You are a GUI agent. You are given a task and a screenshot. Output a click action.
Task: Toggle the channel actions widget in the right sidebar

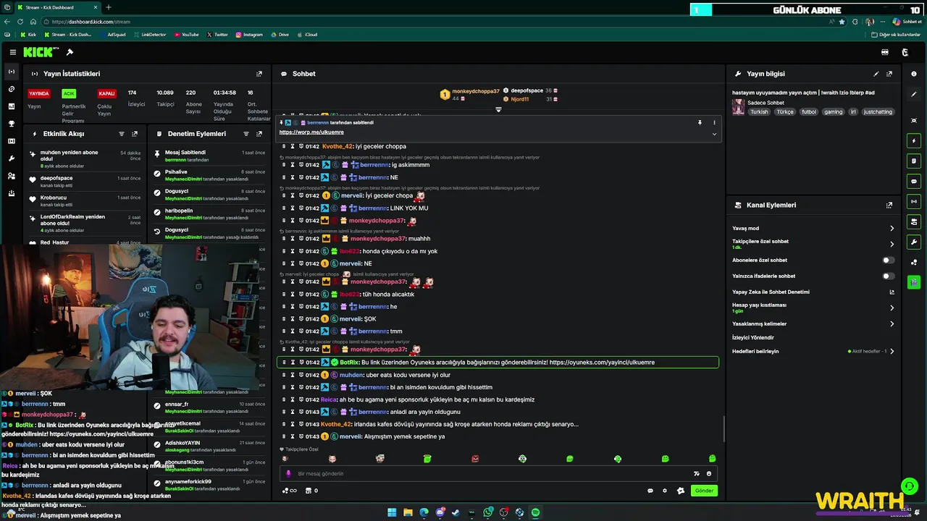click(x=914, y=222)
